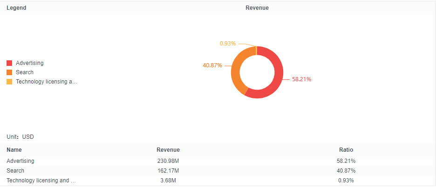The image size is (436, 187).
Task: Select Technology licensing legend label
Action: click(x=47, y=82)
